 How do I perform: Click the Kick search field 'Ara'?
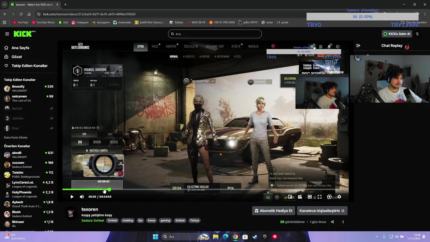click(x=215, y=34)
